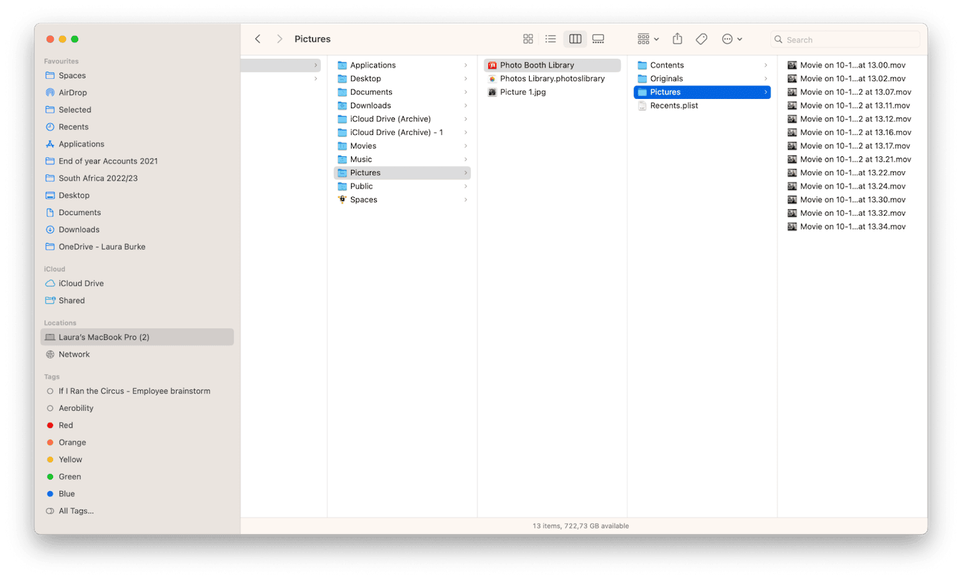Screen dimensions: 962x580
Task: Open the Share menu in toolbar
Action: [x=676, y=39]
